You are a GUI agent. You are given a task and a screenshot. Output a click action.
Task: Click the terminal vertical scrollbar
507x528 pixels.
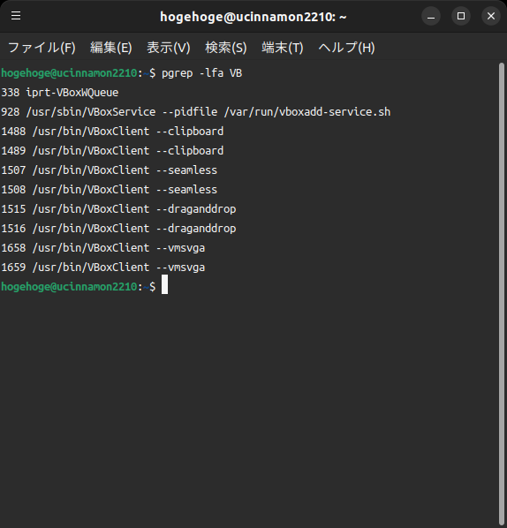point(502,293)
